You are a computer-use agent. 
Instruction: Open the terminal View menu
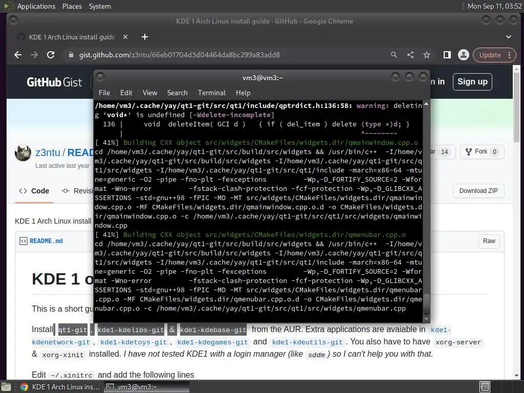(x=150, y=93)
